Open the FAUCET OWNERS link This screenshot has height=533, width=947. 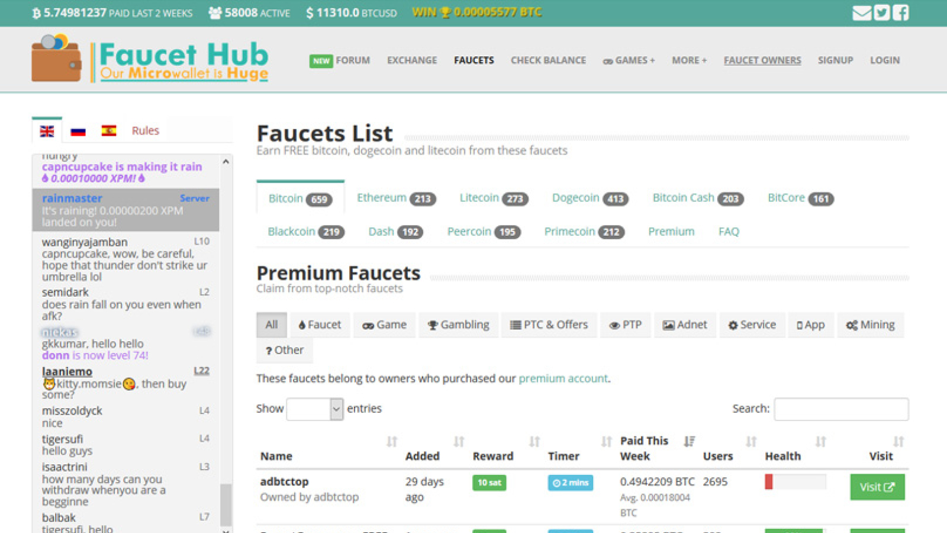[x=762, y=60]
